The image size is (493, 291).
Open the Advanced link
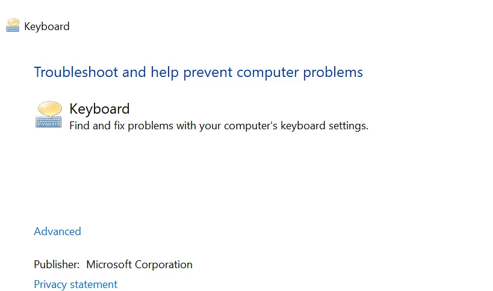pos(57,231)
